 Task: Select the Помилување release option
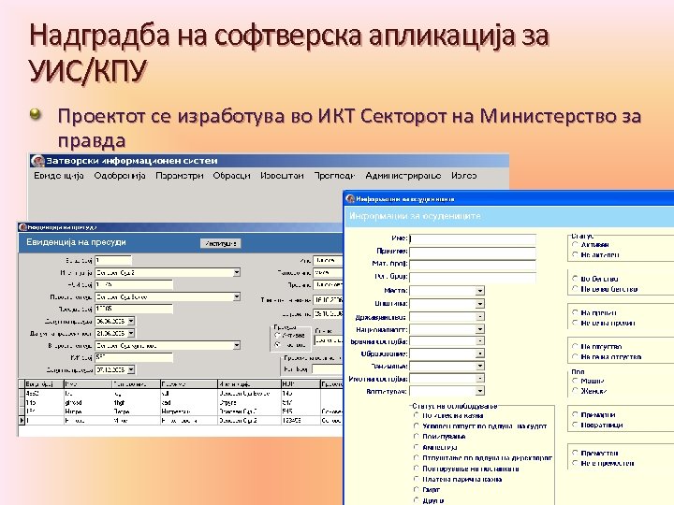click(x=416, y=437)
